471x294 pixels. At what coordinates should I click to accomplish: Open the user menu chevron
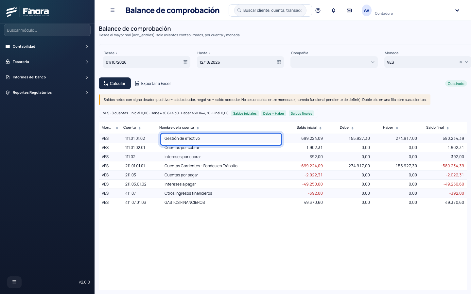tap(457, 10)
